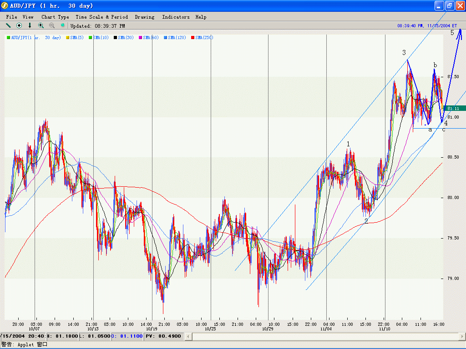Expand the Chart Type menu
This screenshot has width=466, height=349.
coord(55,17)
